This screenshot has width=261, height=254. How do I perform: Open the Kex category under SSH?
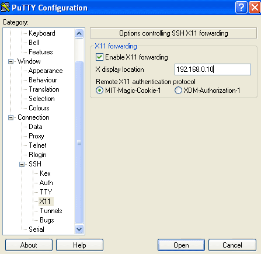tap(45, 173)
